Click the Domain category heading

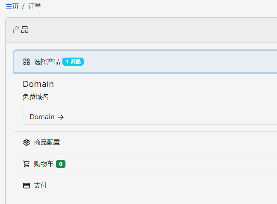[x=38, y=84]
